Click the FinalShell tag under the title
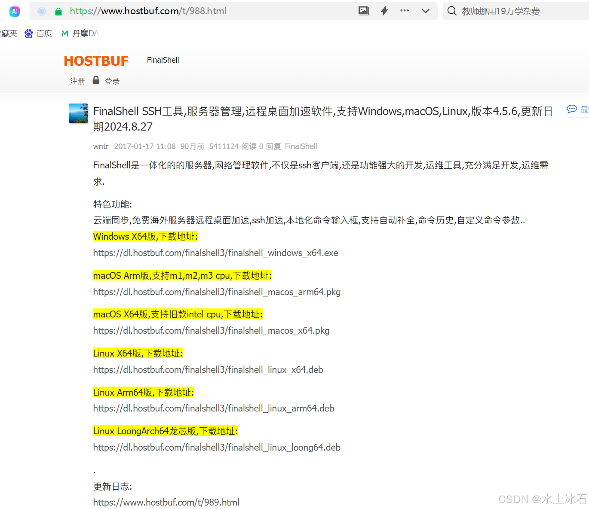The image size is (589, 509). click(301, 146)
